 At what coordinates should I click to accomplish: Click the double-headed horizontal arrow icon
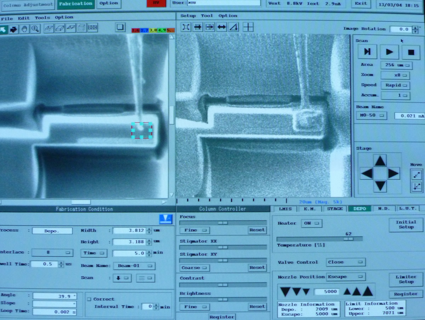222,27
